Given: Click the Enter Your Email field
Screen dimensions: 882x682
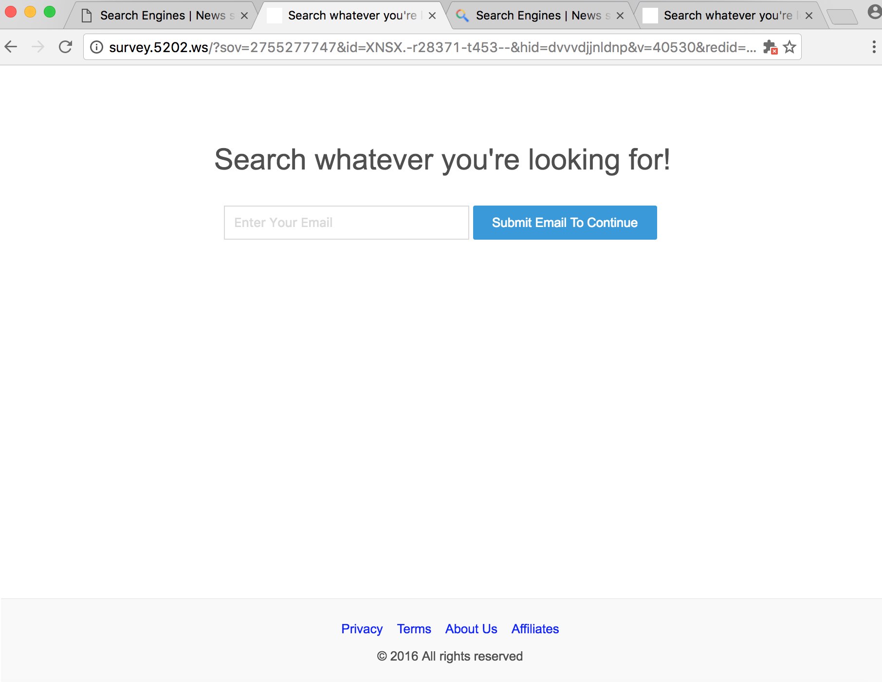Looking at the screenshot, I should (346, 223).
